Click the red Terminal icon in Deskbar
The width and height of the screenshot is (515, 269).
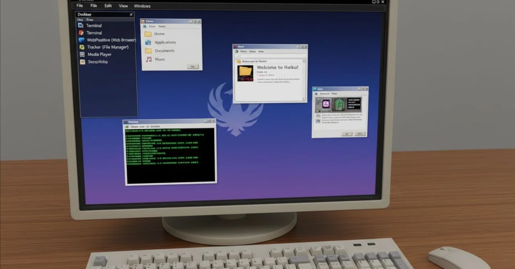(81, 33)
